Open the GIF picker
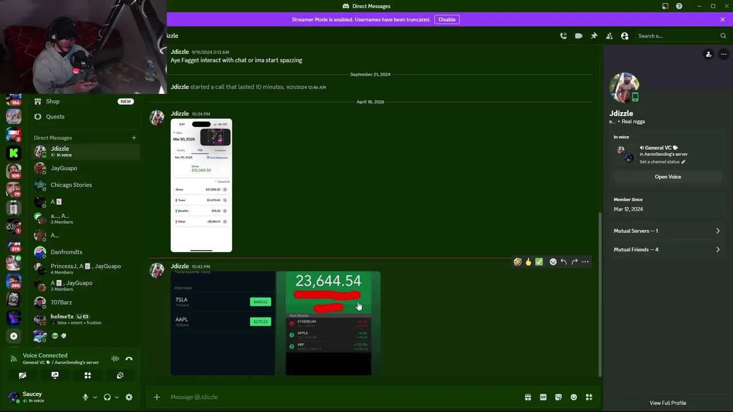The height and width of the screenshot is (412, 733). pyautogui.click(x=543, y=397)
